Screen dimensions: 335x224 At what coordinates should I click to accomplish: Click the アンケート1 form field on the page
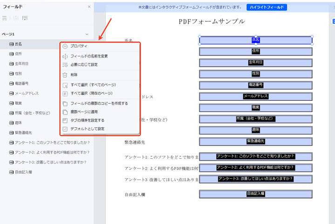coord(256,157)
